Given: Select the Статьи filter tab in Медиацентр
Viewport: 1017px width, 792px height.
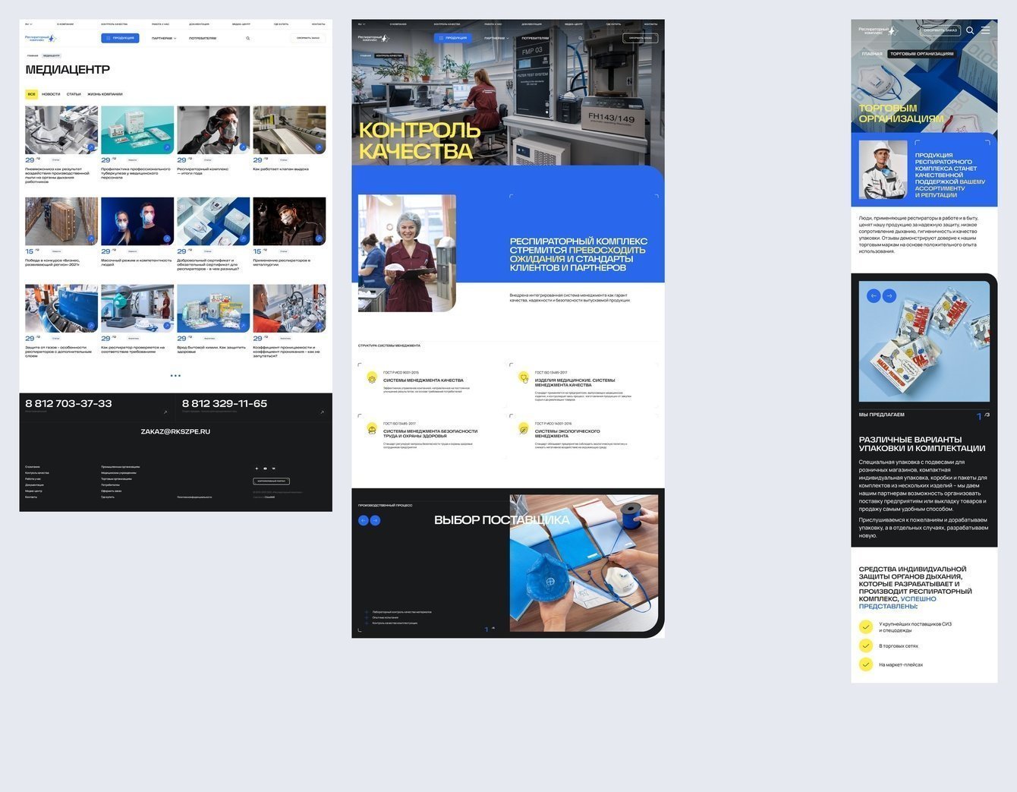Looking at the screenshot, I should pos(74,94).
